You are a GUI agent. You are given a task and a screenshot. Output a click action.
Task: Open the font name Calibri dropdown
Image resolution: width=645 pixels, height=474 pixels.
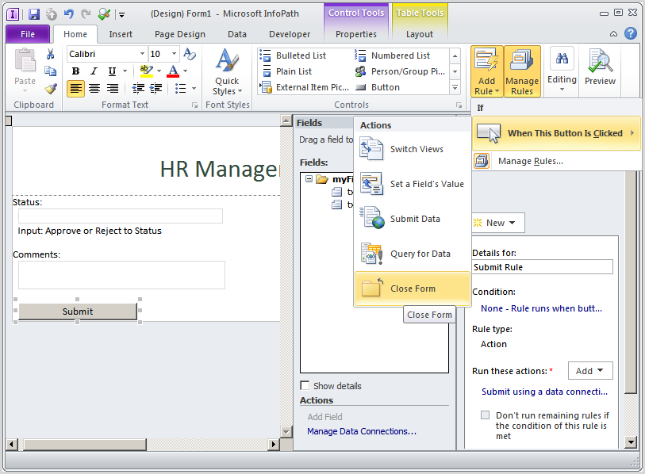coord(142,54)
